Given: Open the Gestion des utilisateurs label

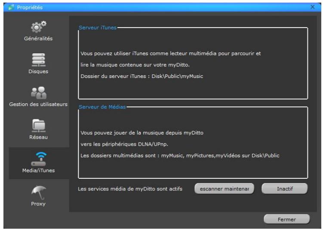Looking at the screenshot, I should pyautogui.click(x=38, y=104).
